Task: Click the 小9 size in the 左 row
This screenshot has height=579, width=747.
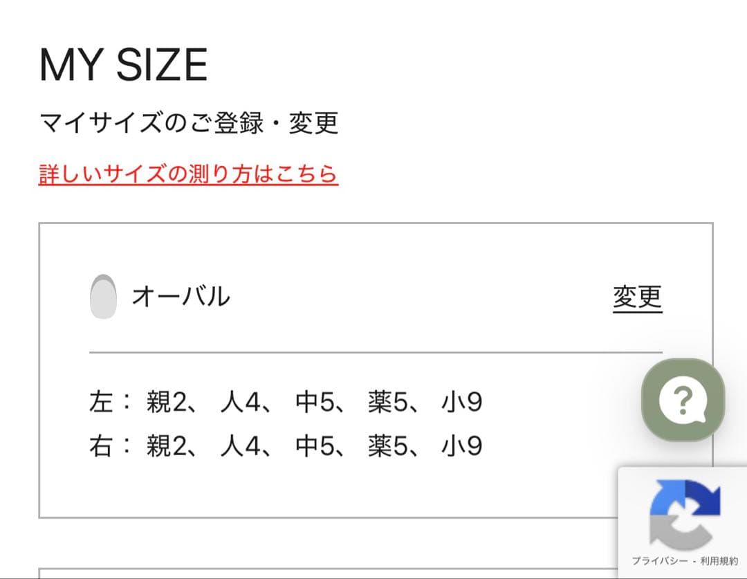Action: pyautogui.click(x=461, y=403)
